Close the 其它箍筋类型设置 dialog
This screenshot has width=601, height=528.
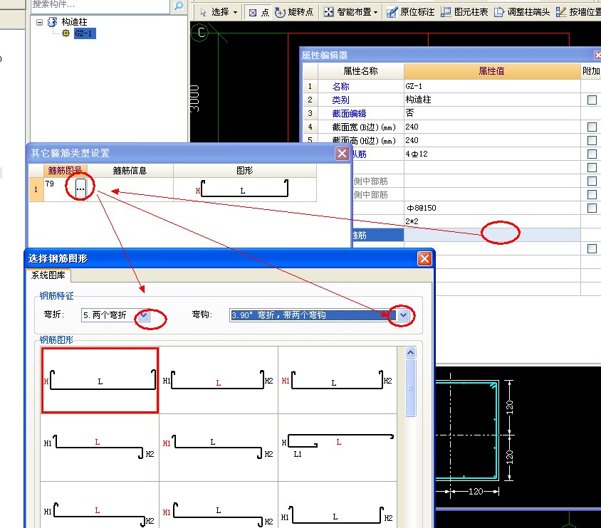tap(342, 154)
